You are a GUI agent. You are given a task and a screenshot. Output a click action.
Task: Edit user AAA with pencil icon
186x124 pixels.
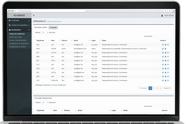pos(163,45)
